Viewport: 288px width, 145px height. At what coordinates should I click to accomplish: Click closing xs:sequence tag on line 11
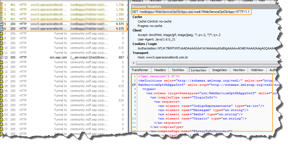[x=168, y=123]
